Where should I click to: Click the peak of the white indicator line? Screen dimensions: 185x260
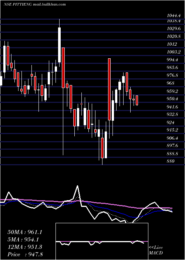(77, 186)
